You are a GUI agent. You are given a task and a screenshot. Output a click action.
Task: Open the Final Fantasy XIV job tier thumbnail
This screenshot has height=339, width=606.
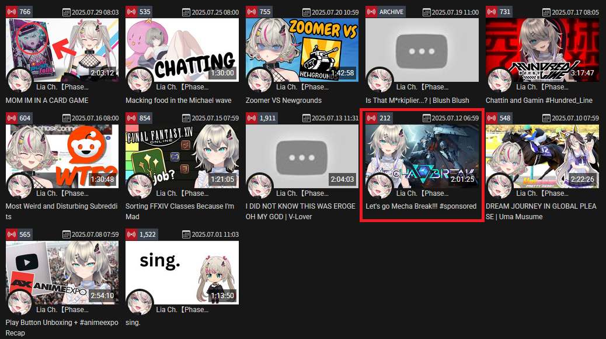click(182, 156)
